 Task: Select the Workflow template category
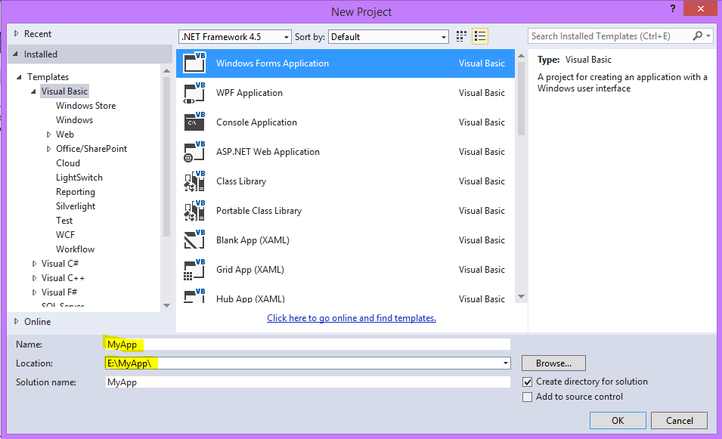(x=75, y=249)
